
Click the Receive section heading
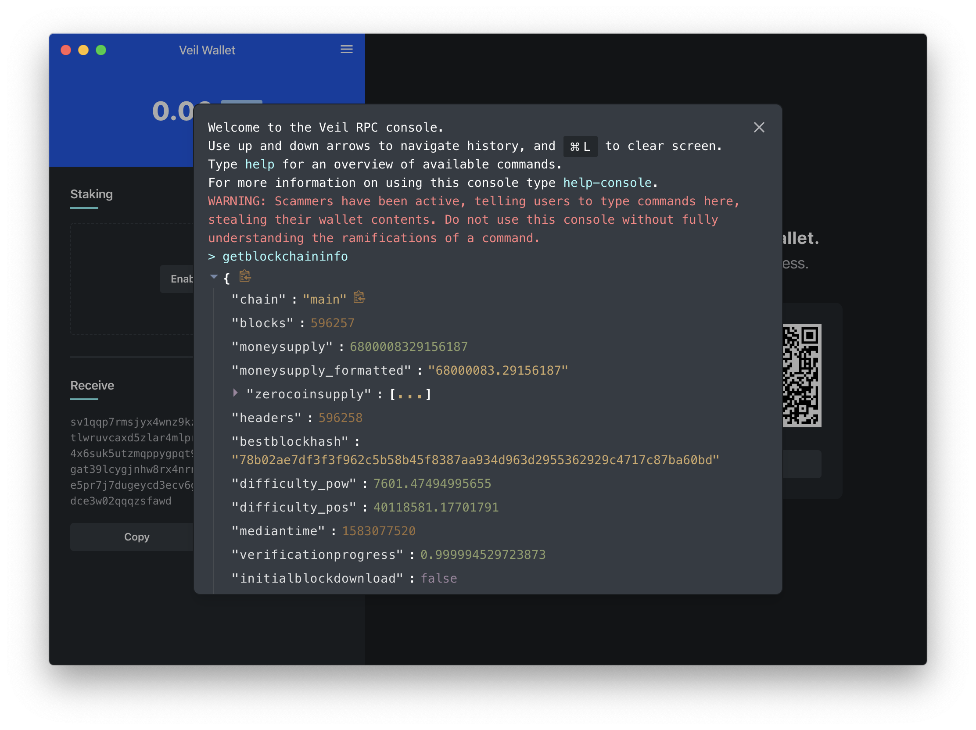point(92,386)
